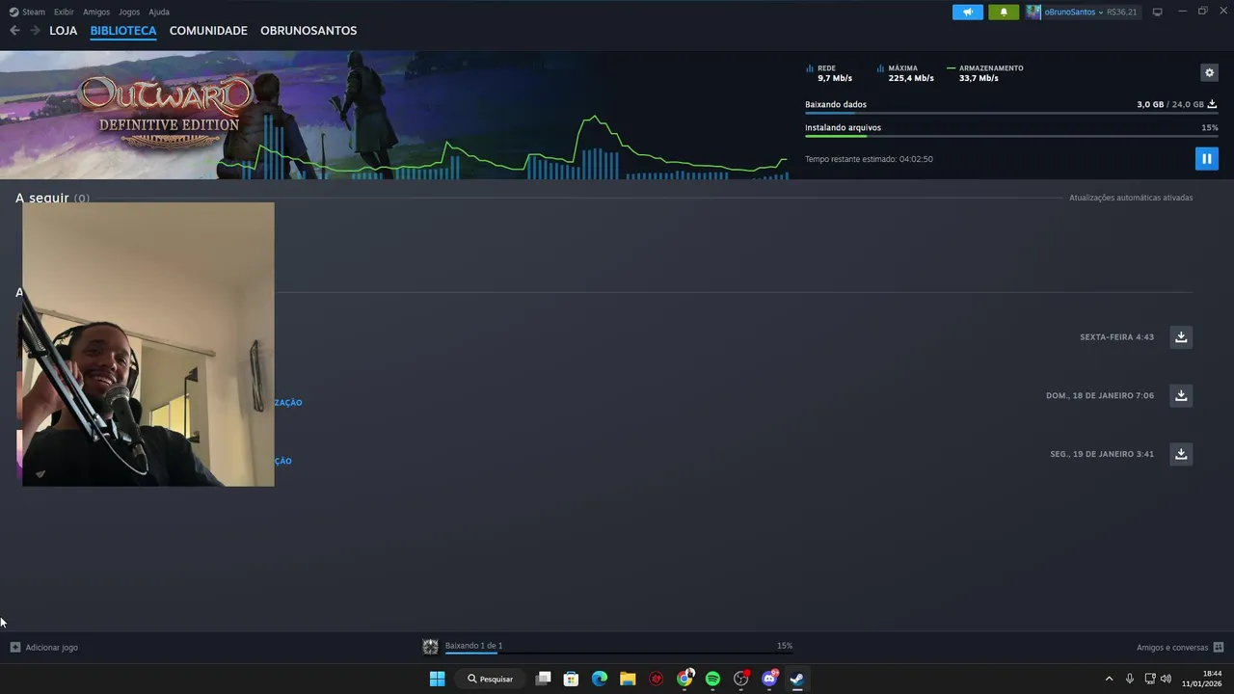Open Task View on the taskbar
This screenshot has height=694, width=1234.
click(x=544, y=679)
